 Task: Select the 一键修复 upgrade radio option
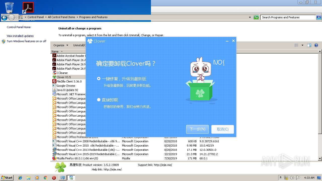pyautogui.click(x=99, y=79)
